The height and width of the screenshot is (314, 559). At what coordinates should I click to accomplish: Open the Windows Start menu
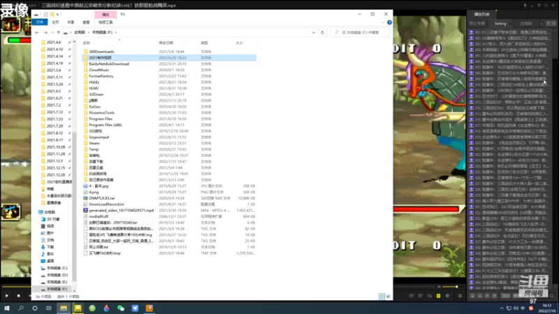coord(7,308)
